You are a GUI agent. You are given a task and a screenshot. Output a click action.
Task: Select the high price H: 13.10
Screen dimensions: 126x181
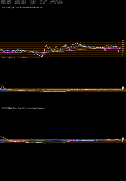[43, 1]
